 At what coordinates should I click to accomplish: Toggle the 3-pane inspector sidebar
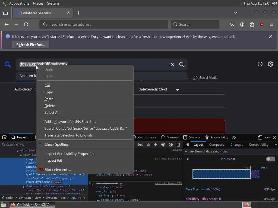[187, 145]
